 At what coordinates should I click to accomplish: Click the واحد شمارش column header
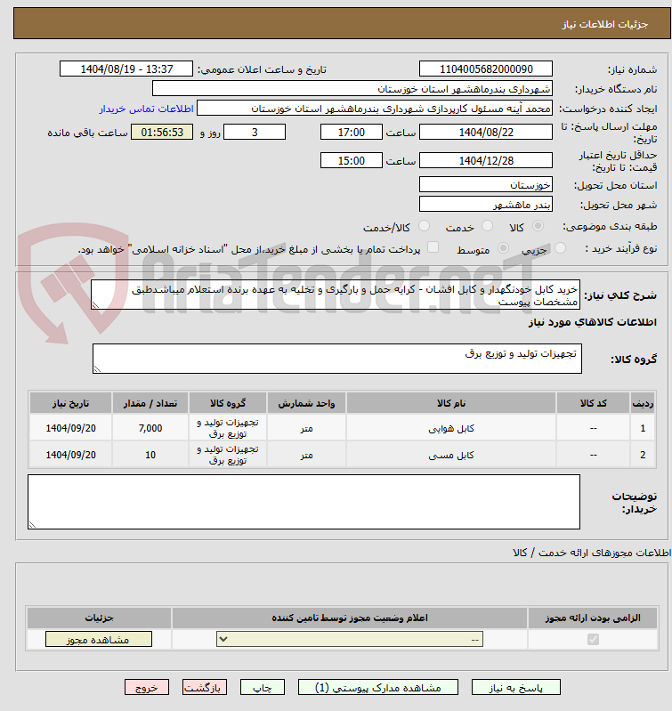(306, 402)
